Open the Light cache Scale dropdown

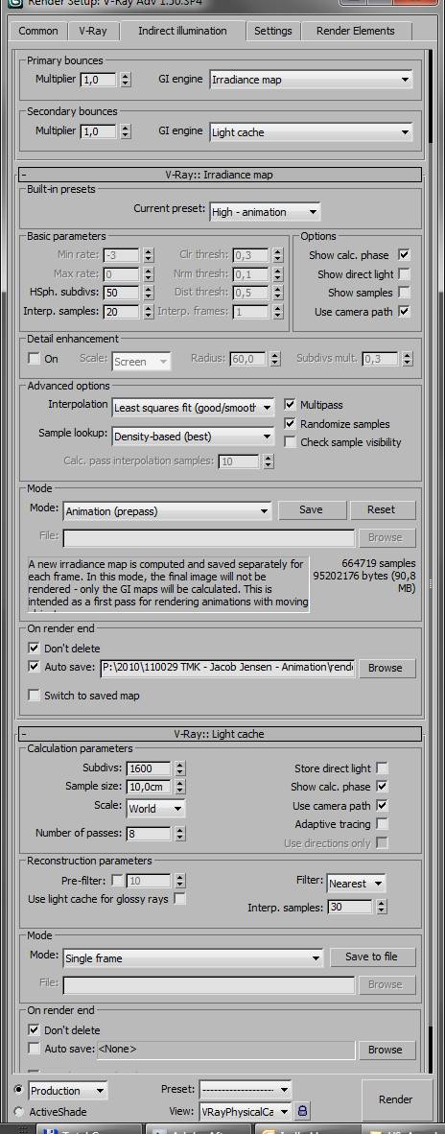coord(156,809)
